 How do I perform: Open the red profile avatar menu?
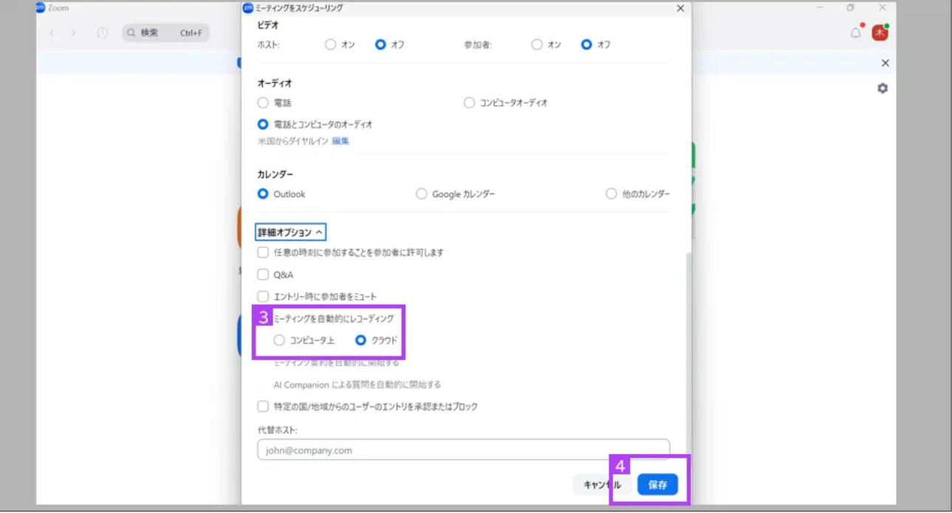pyautogui.click(x=879, y=32)
